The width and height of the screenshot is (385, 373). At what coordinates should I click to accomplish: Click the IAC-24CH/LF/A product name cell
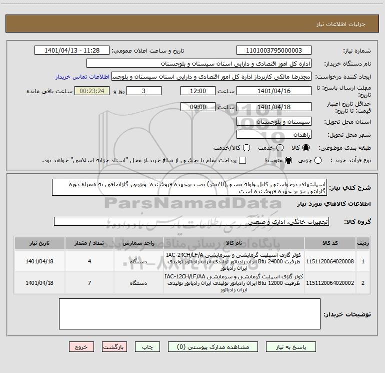234,261
